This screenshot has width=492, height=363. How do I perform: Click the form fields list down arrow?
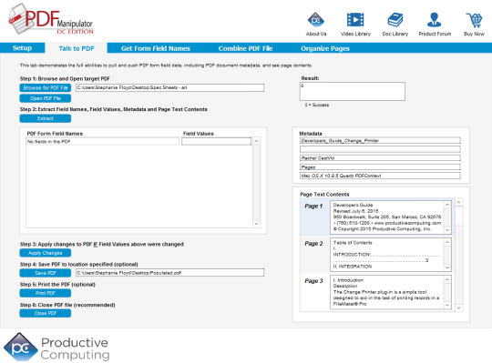[256, 224]
